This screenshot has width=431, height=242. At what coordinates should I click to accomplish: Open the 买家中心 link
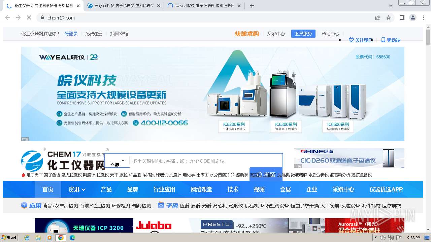pos(276,34)
